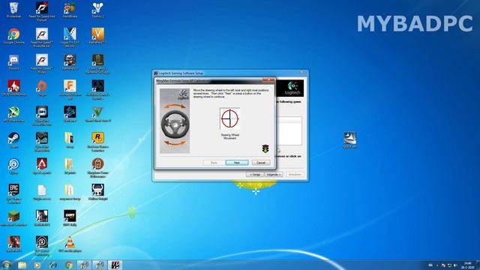Open the Rockstar Games Launcher shortcut
The height and width of the screenshot is (270, 480).
(97, 142)
